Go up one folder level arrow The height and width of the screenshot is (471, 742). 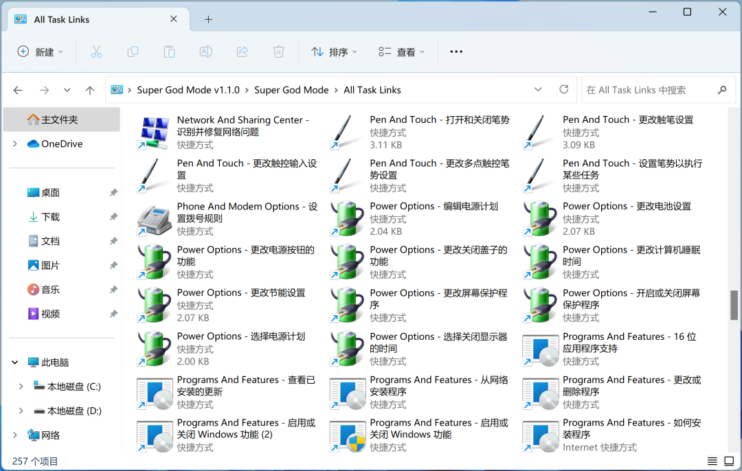(90, 90)
